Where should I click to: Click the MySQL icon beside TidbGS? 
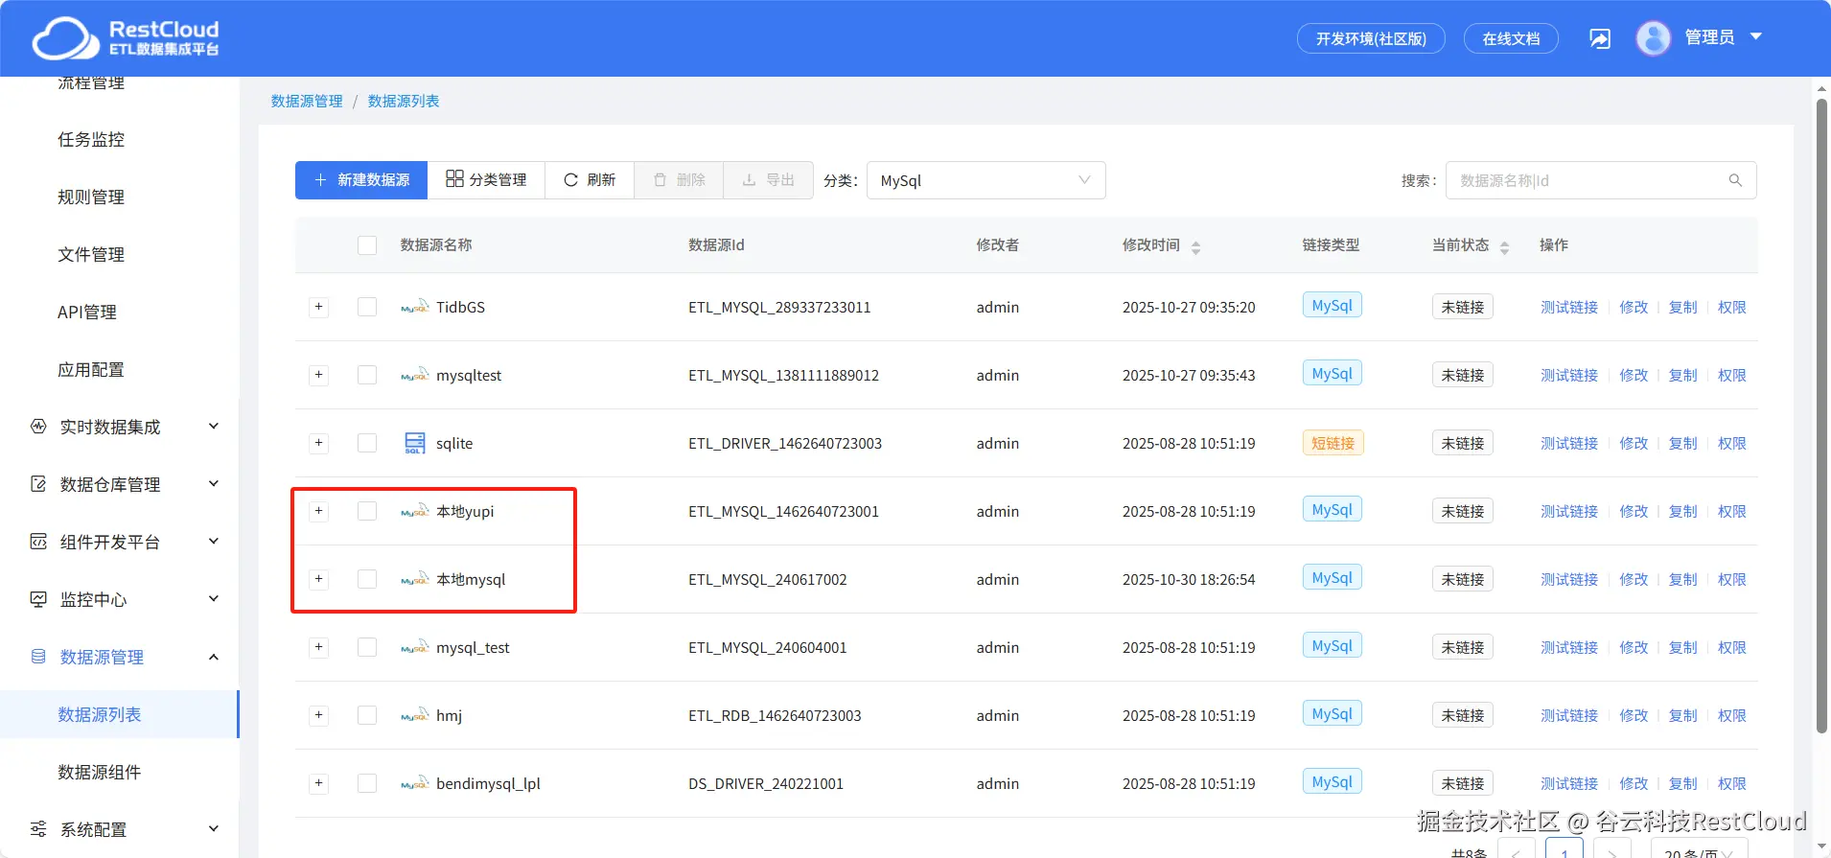tap(415, 307)
